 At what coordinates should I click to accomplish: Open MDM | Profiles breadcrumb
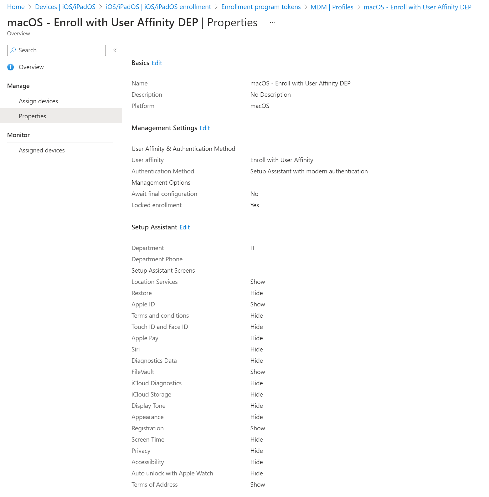[332, 7]
